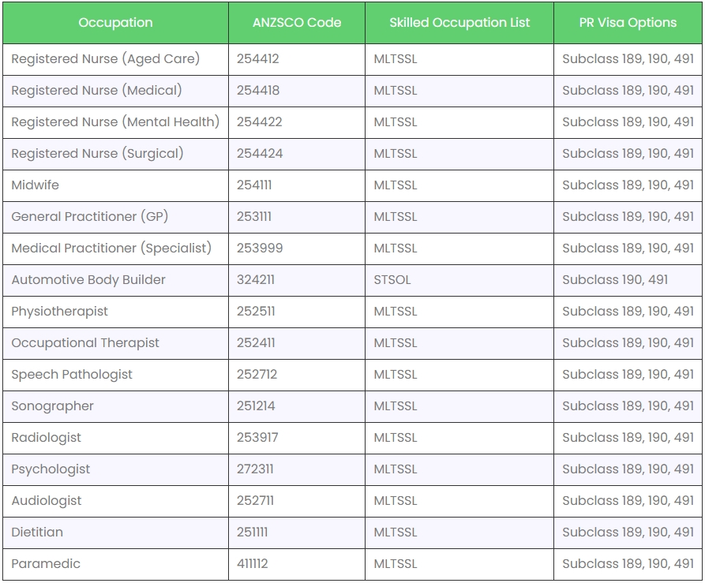
Task: Select the Skilled Occupation List header
Action: 459,22
